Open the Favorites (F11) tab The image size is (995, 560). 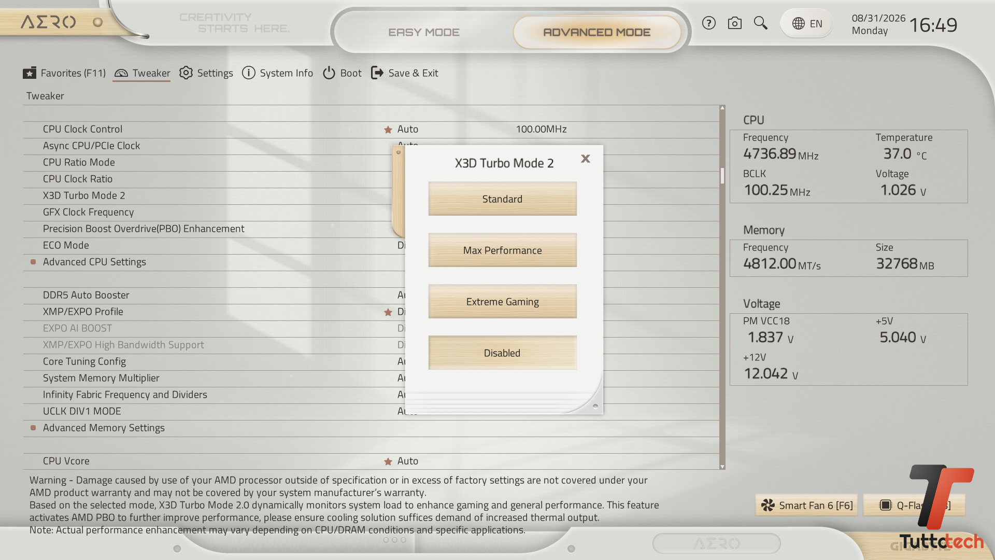pyautogui.click(x=64, y=73)
